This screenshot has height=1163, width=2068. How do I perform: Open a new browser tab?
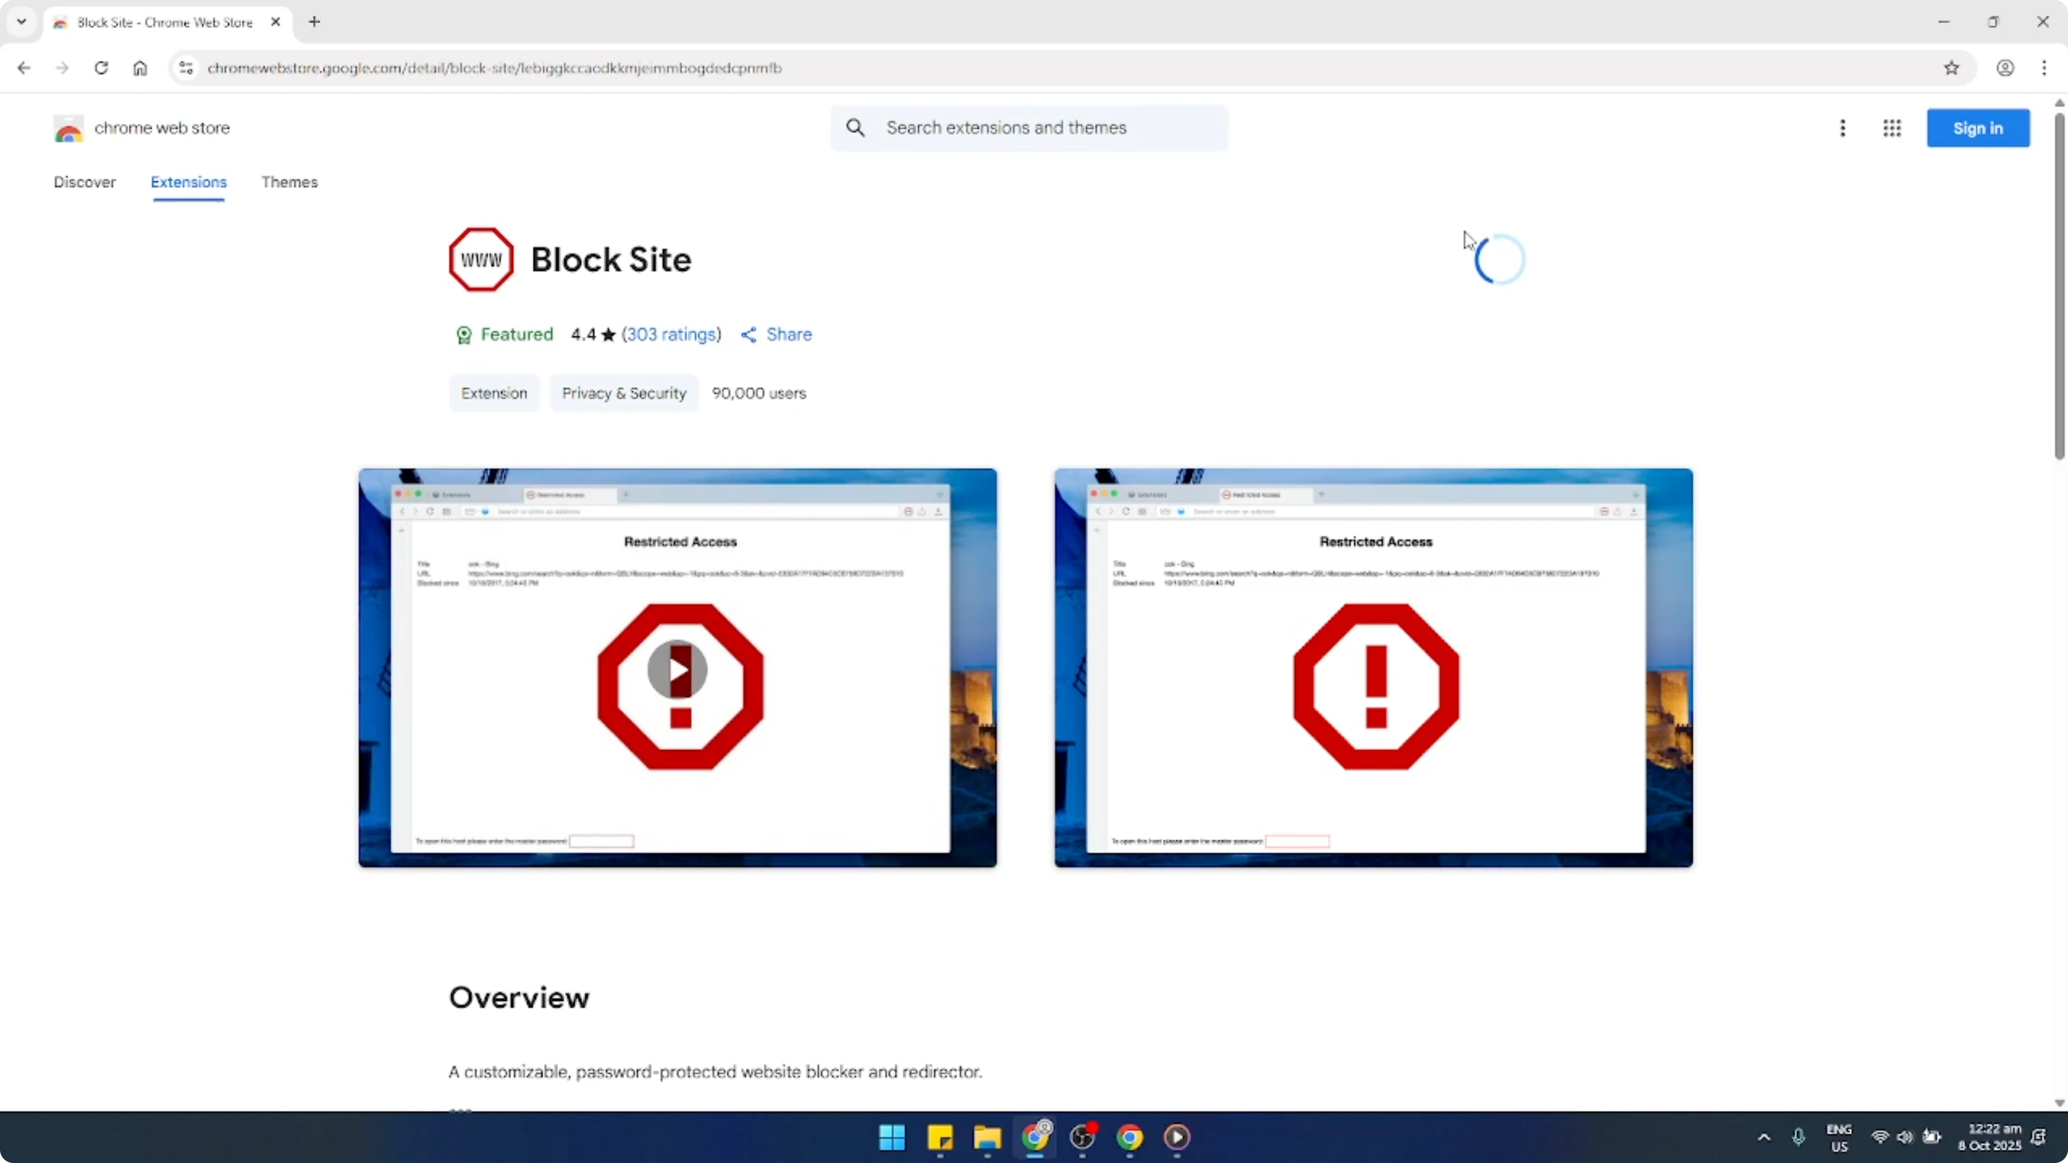315,22
